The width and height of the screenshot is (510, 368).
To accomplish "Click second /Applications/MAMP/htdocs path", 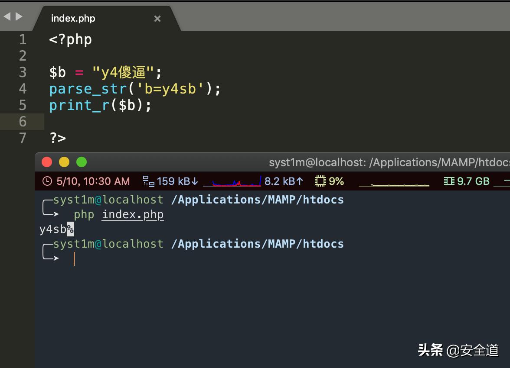I will pyautogui.click(x=257, y=244).
